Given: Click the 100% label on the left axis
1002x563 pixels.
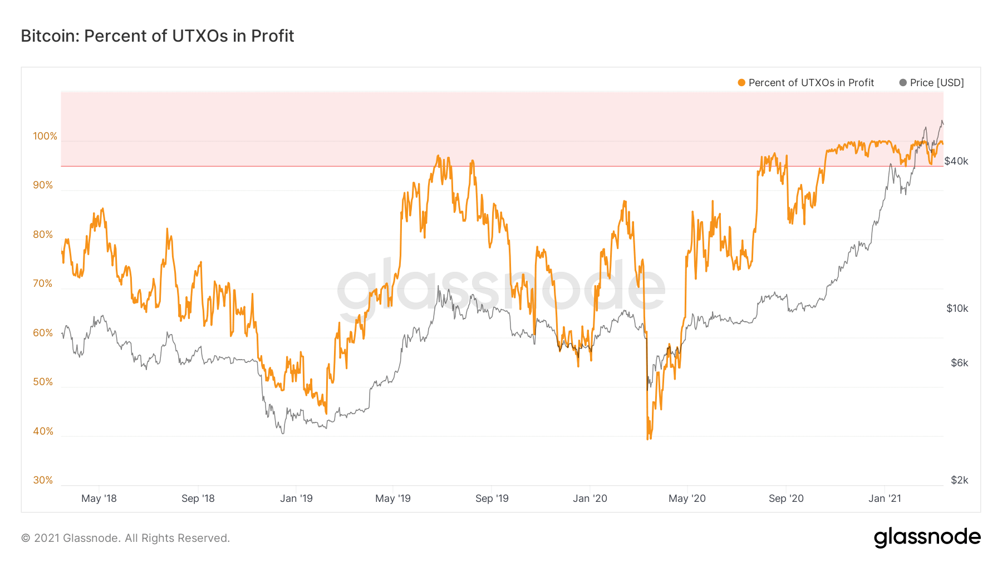Looking at the screenshot, I should click(45, 136).
